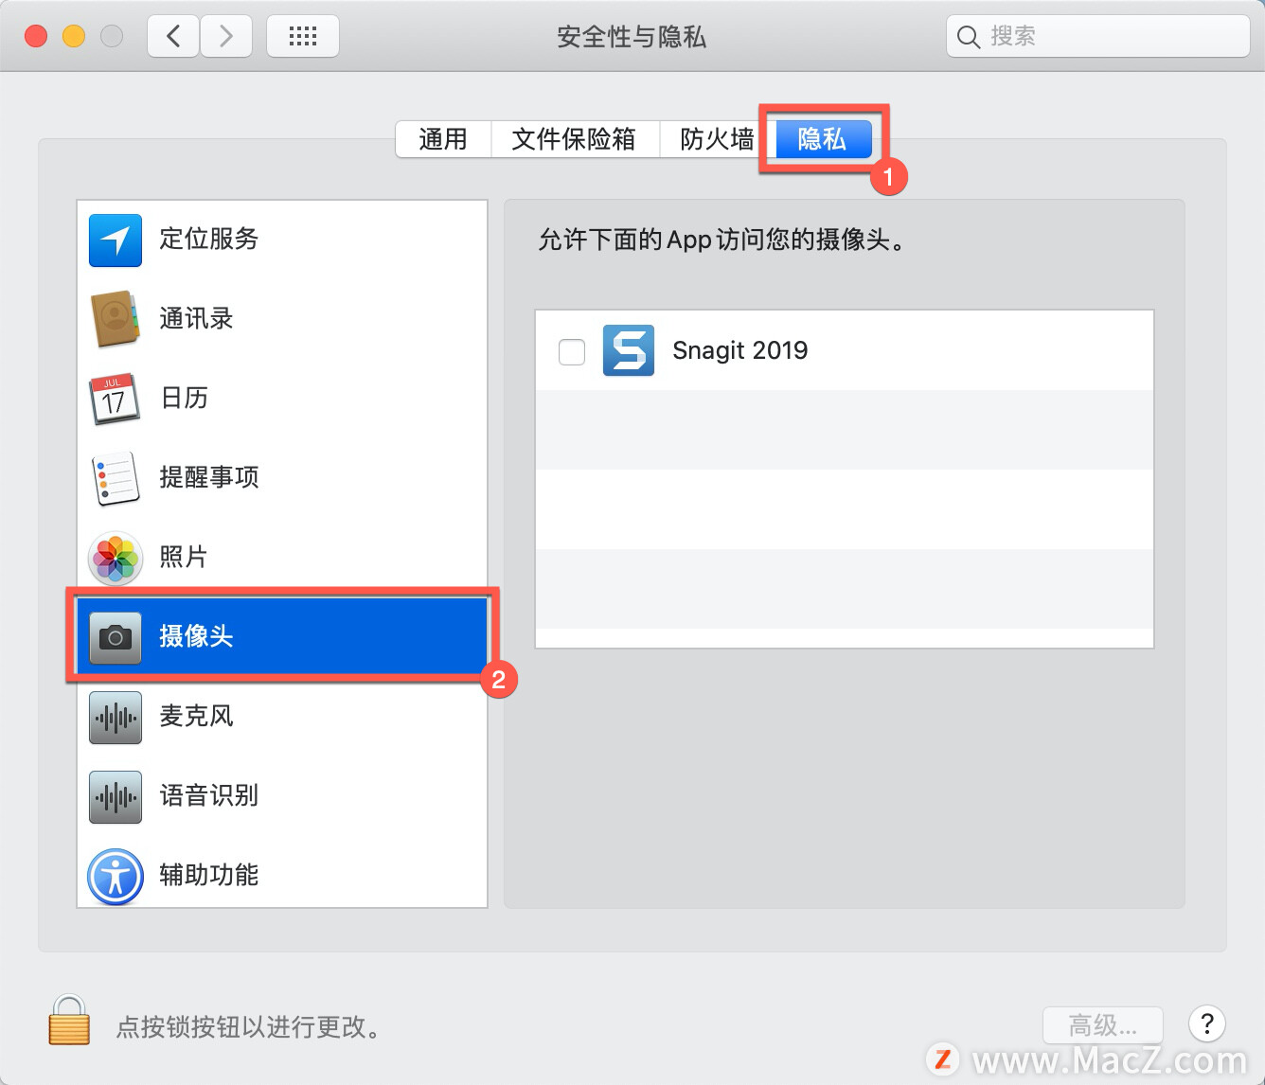Click the Contacts address book icon
The image size is (1265, 1085).
click(116, 319)
